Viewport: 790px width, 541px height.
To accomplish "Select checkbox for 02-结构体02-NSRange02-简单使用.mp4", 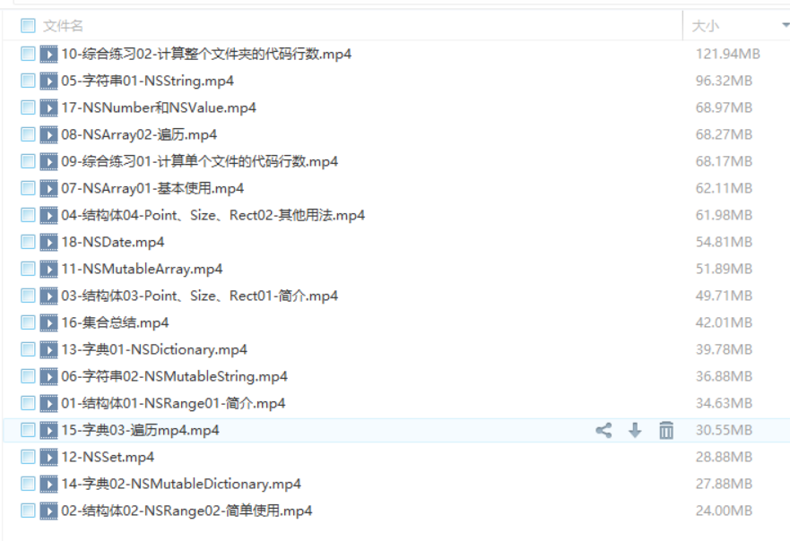I will point(28,511).
